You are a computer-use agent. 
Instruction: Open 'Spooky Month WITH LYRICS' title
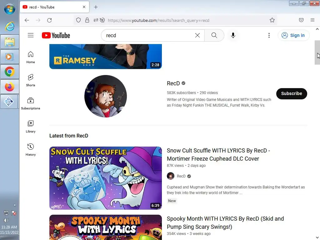tap(225, 222)
